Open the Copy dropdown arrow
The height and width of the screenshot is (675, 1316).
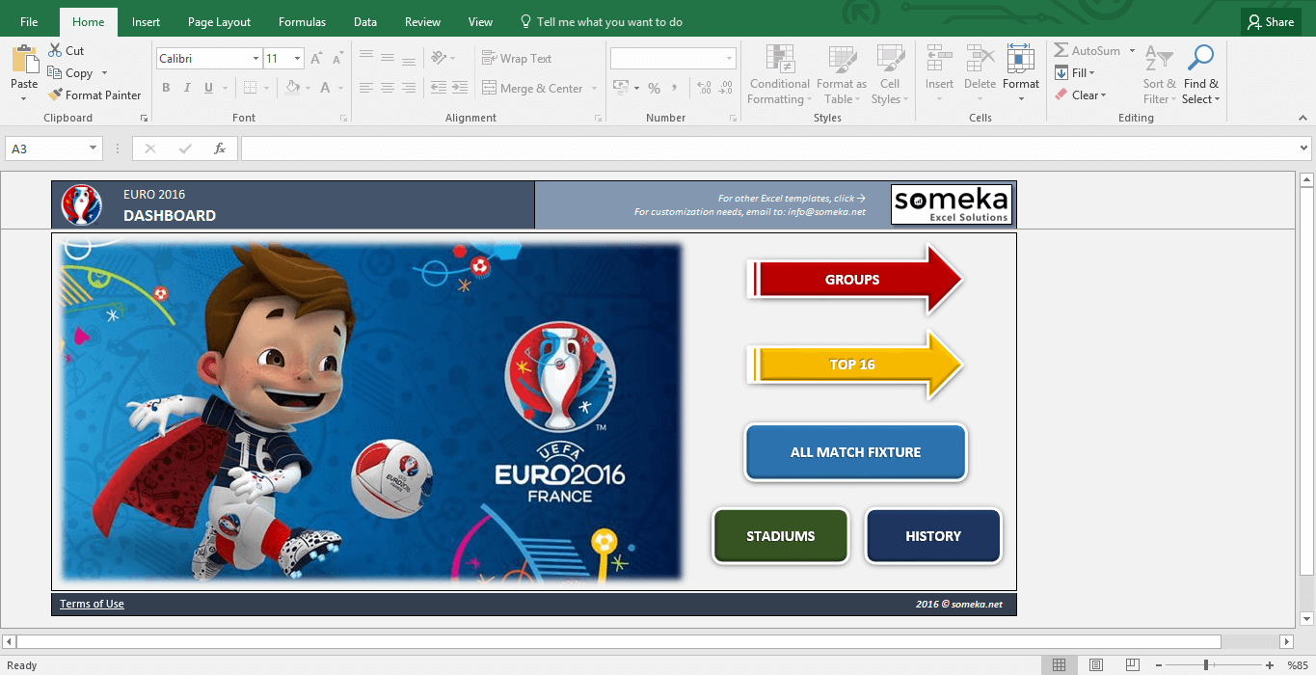tap(104, 73)
